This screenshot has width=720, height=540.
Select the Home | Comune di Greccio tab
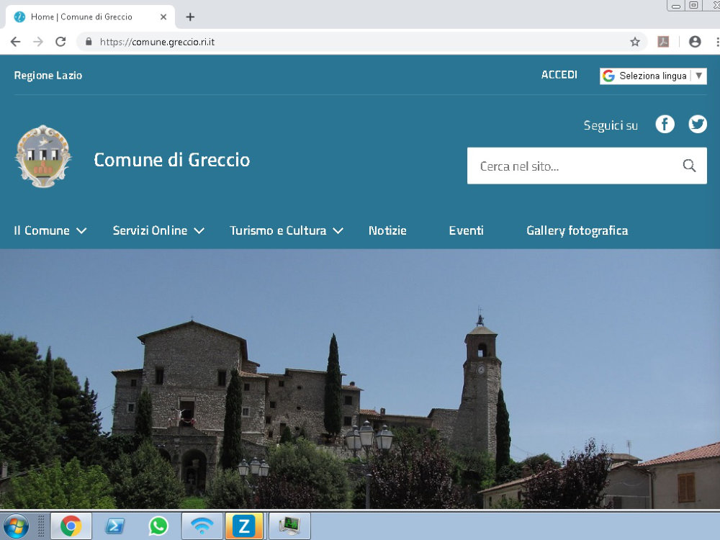pos(90,17)
